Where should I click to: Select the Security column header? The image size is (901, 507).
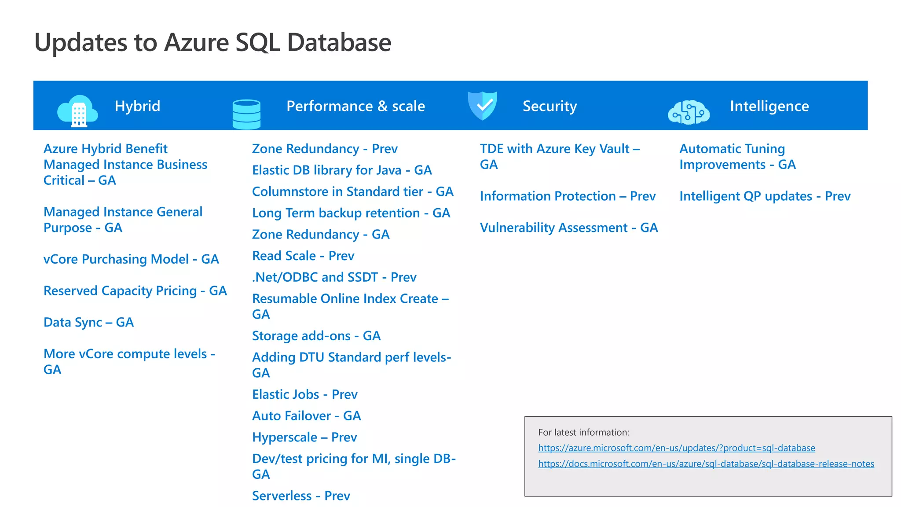[549, 106]
